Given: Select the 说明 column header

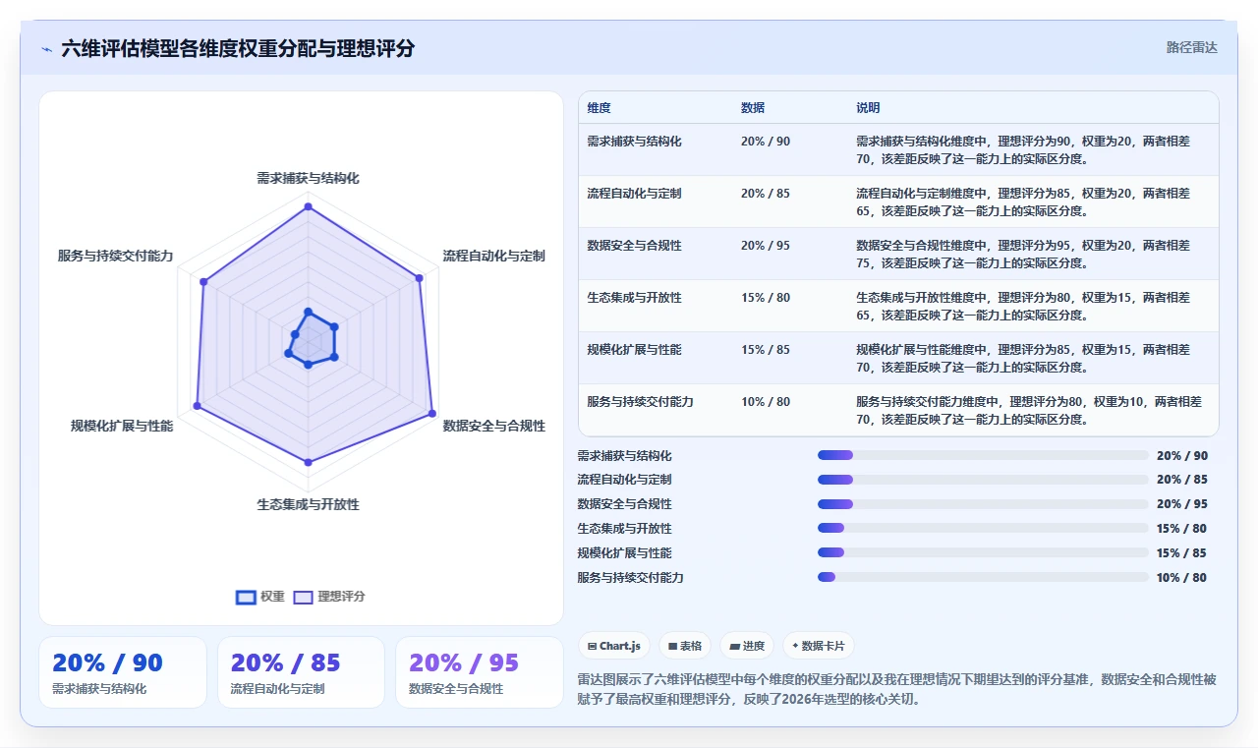Looking at the screenshot, I should click(x=868, y=108).
